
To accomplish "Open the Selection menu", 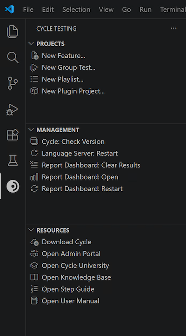I will tap(76, 9).
